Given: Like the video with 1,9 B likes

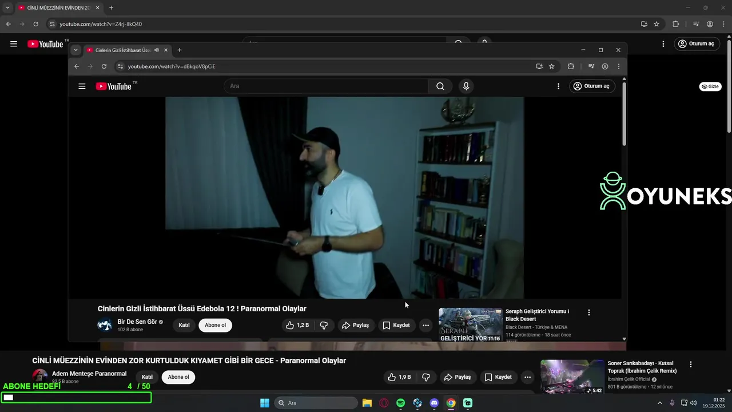Looking at the screenshot, I should [399, 377].
